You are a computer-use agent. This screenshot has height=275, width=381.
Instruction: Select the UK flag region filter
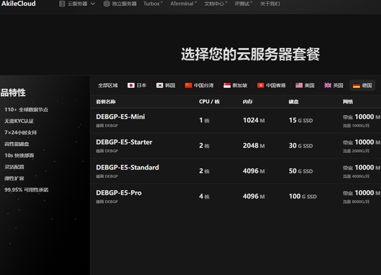(x=328, y=85)
